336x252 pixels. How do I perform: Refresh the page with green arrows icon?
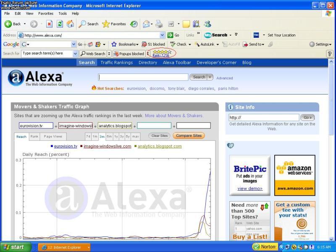pos(60,24)
